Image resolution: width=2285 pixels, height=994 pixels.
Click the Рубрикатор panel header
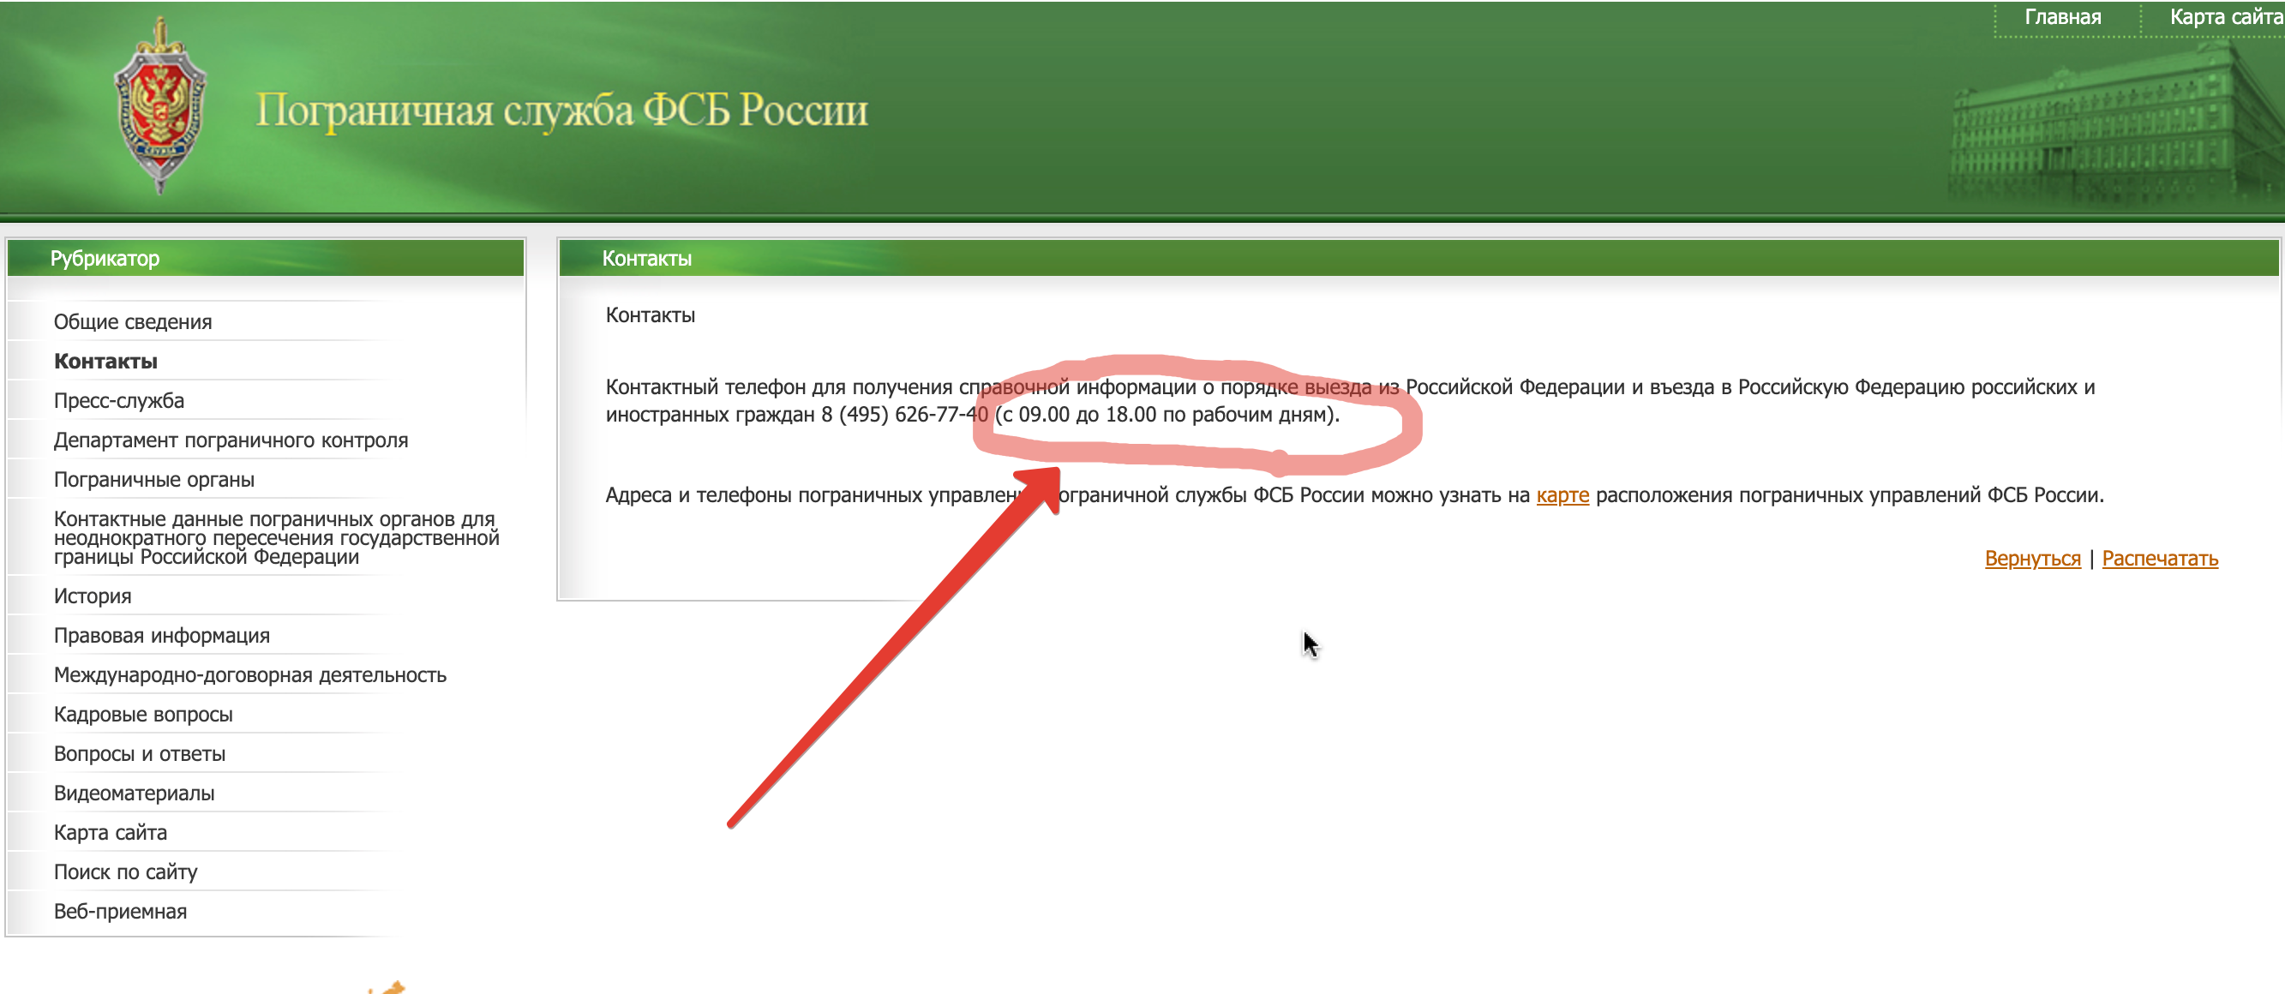click(266, 258)
